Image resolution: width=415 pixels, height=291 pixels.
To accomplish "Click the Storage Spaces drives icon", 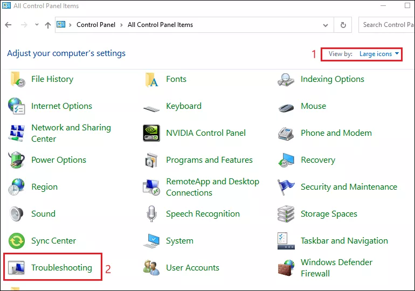I will tap(286, 214).
